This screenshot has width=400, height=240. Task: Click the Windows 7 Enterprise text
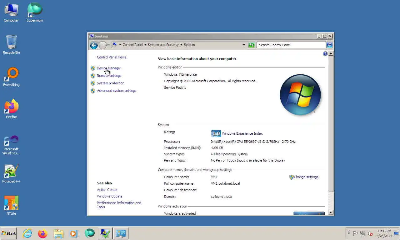pyautogui.click(x=180, y=74)
